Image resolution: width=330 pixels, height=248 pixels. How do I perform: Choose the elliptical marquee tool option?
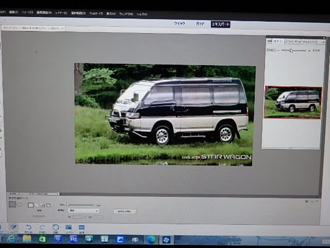click(20, 205)
